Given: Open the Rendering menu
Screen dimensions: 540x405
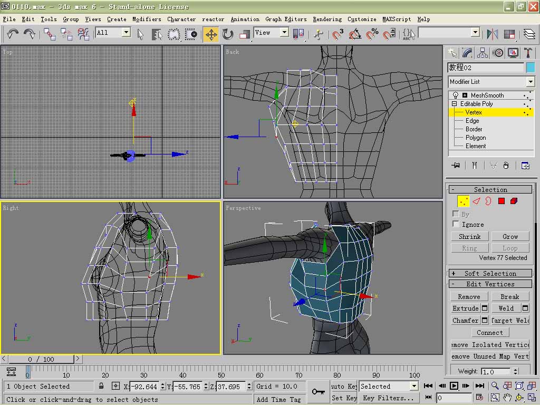Looking at the screenshot, I should pyautogui.click(x=327, y=20).
